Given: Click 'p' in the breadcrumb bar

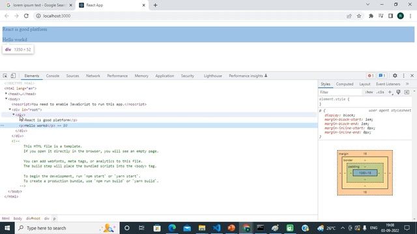Looking at the screenshot, I should [x=55, y=218].
